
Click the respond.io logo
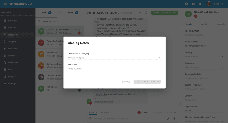[21, 4]
